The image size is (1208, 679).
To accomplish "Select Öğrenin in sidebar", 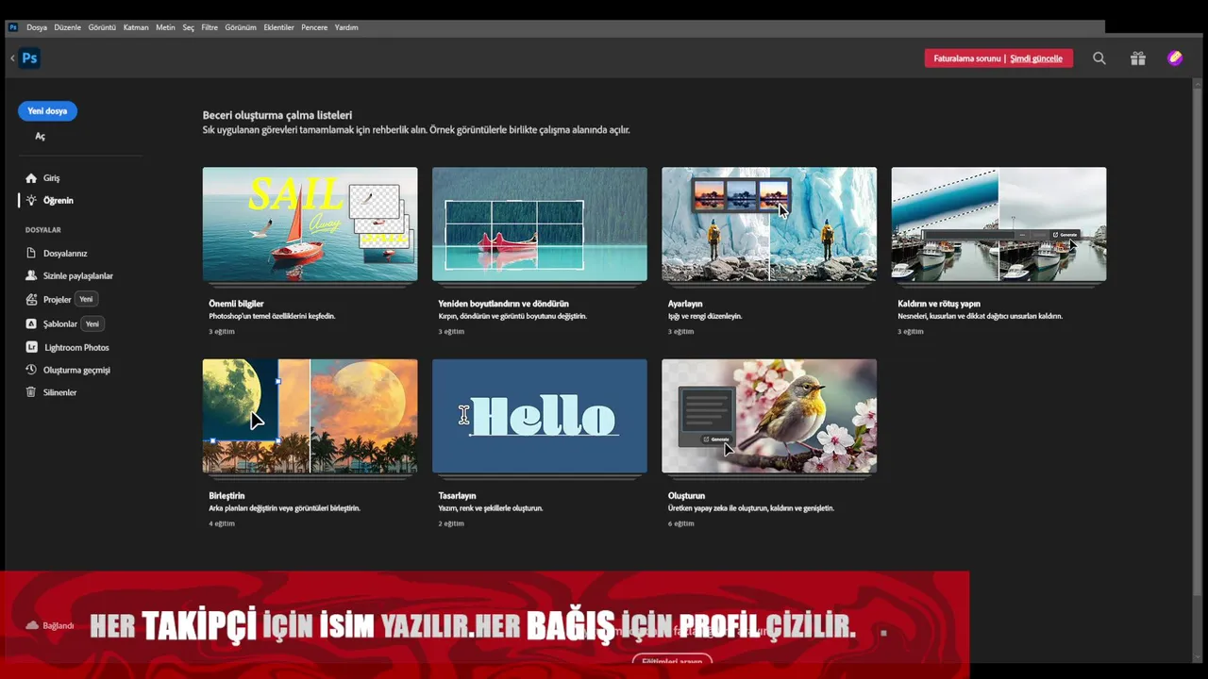I will click(x=59, y=201).
